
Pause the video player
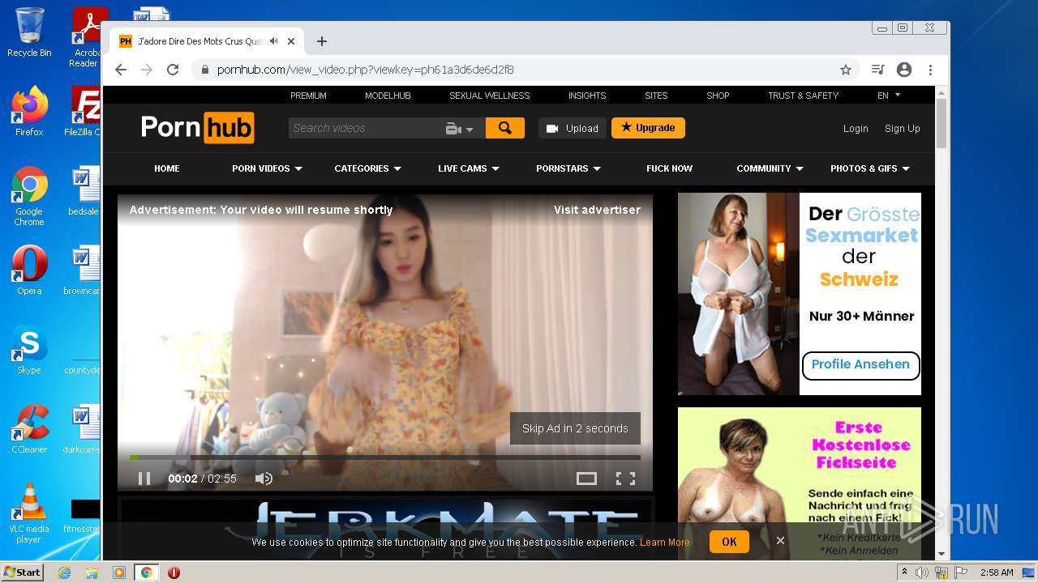(144, 479)
